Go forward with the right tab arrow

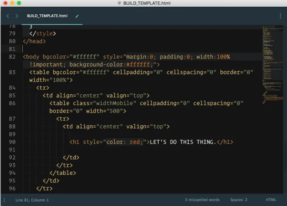click(16, 16)
